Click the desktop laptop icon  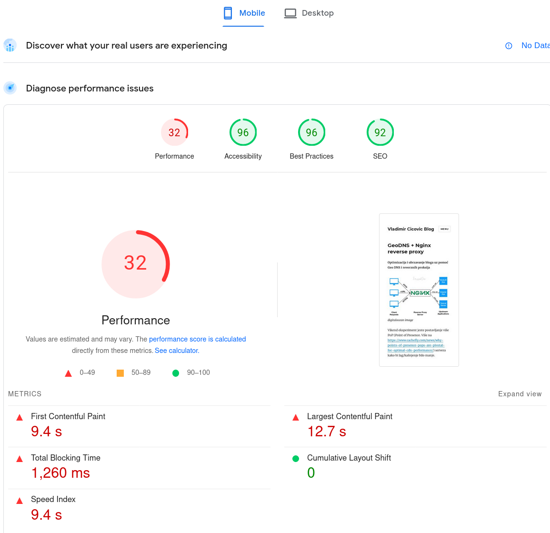[290, 13]
